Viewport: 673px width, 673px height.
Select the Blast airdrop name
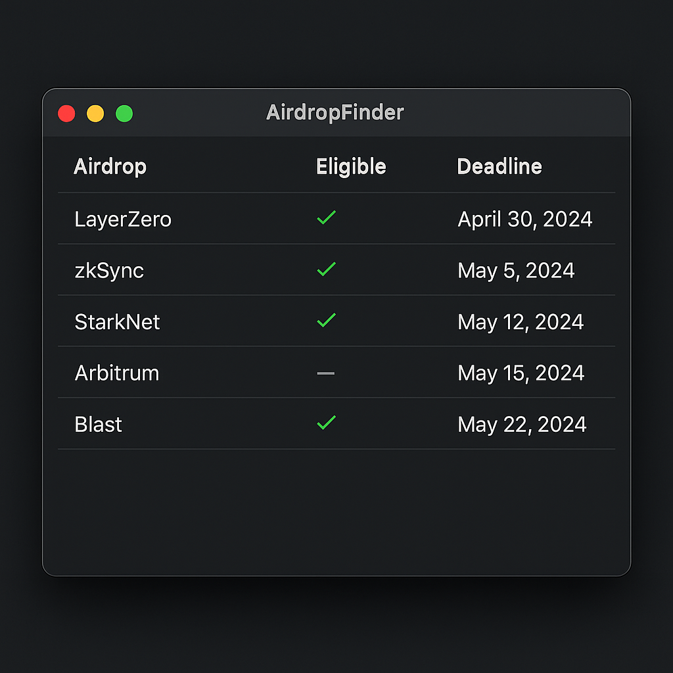coord(99,425)
